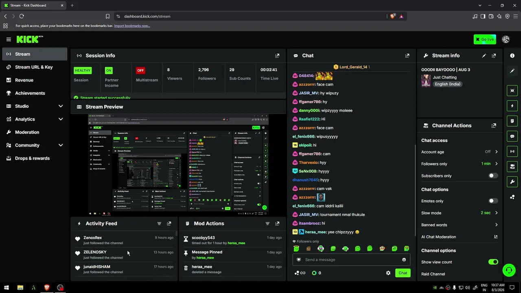This screenshot has width=521, height=293.
Task: Go to Revenue page
Action: (x=35, y=80)
